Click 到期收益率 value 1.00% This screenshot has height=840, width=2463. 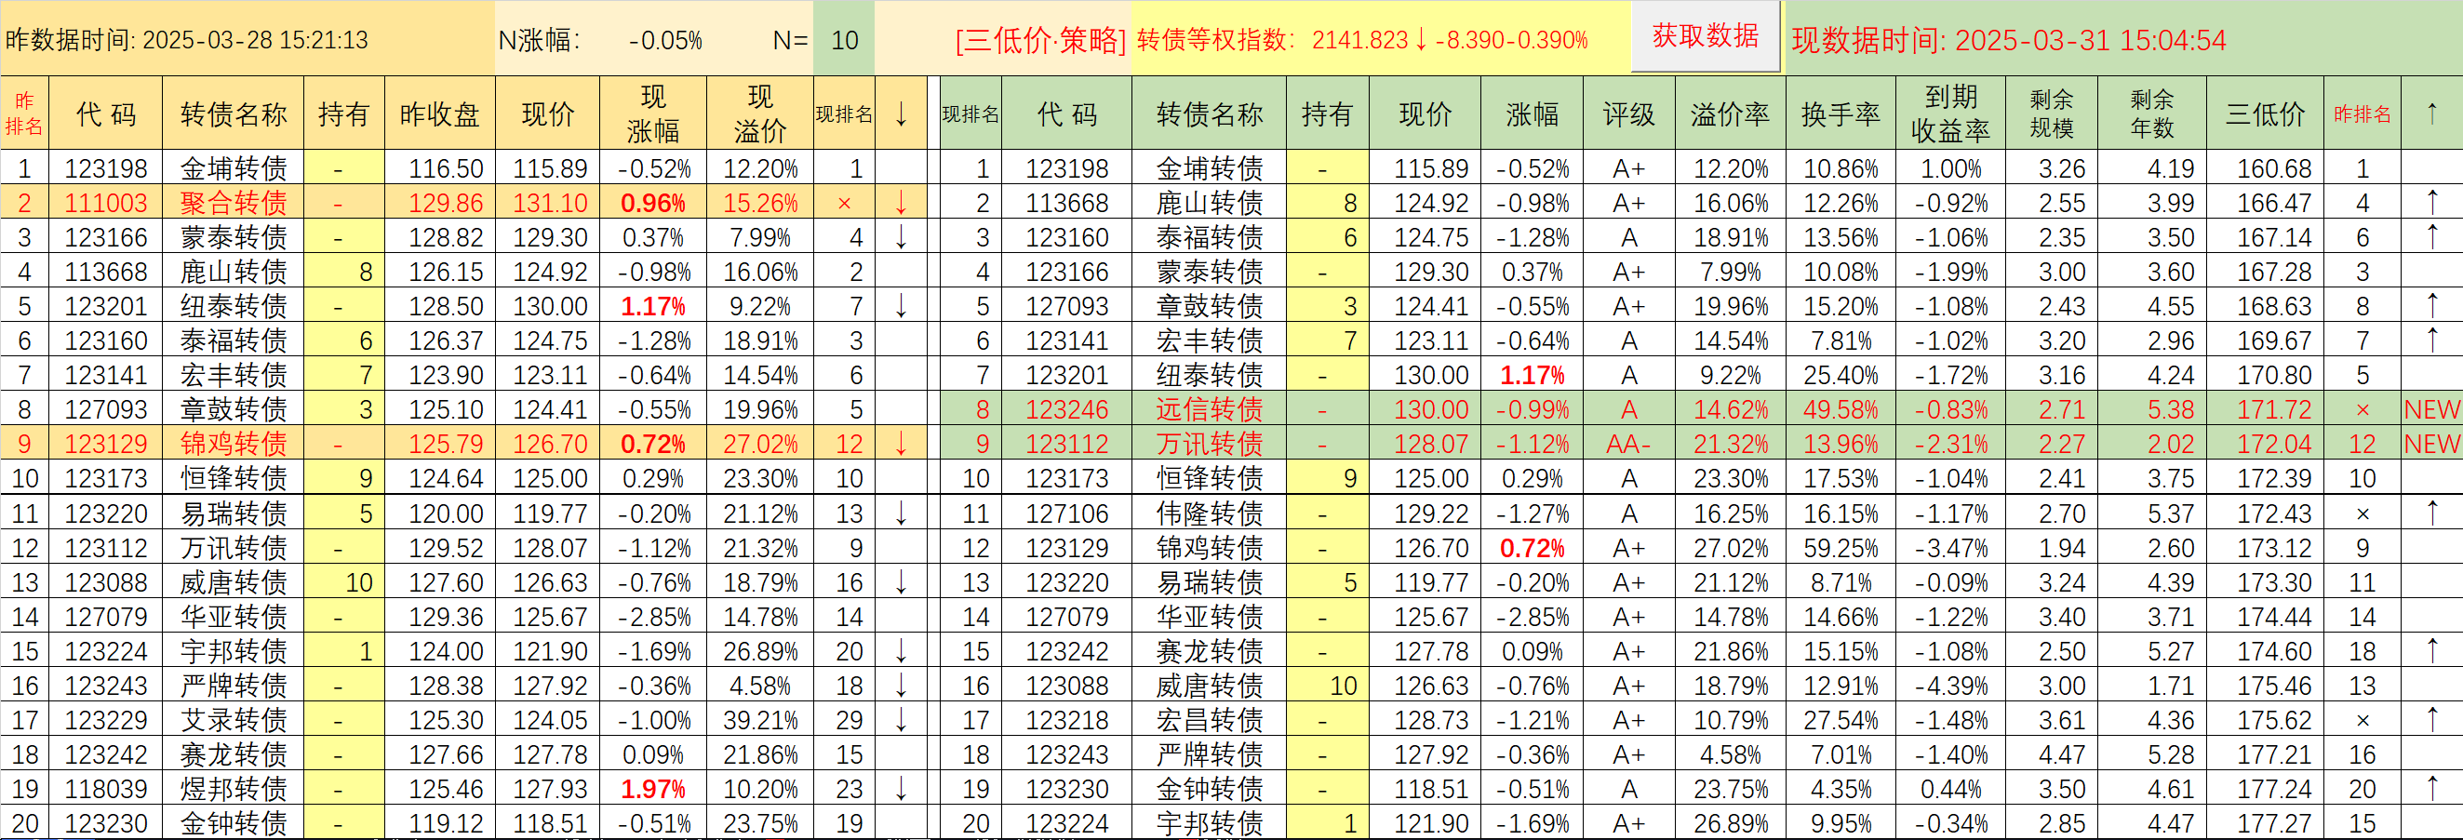pyautogui.click(x=1950, y=169)
